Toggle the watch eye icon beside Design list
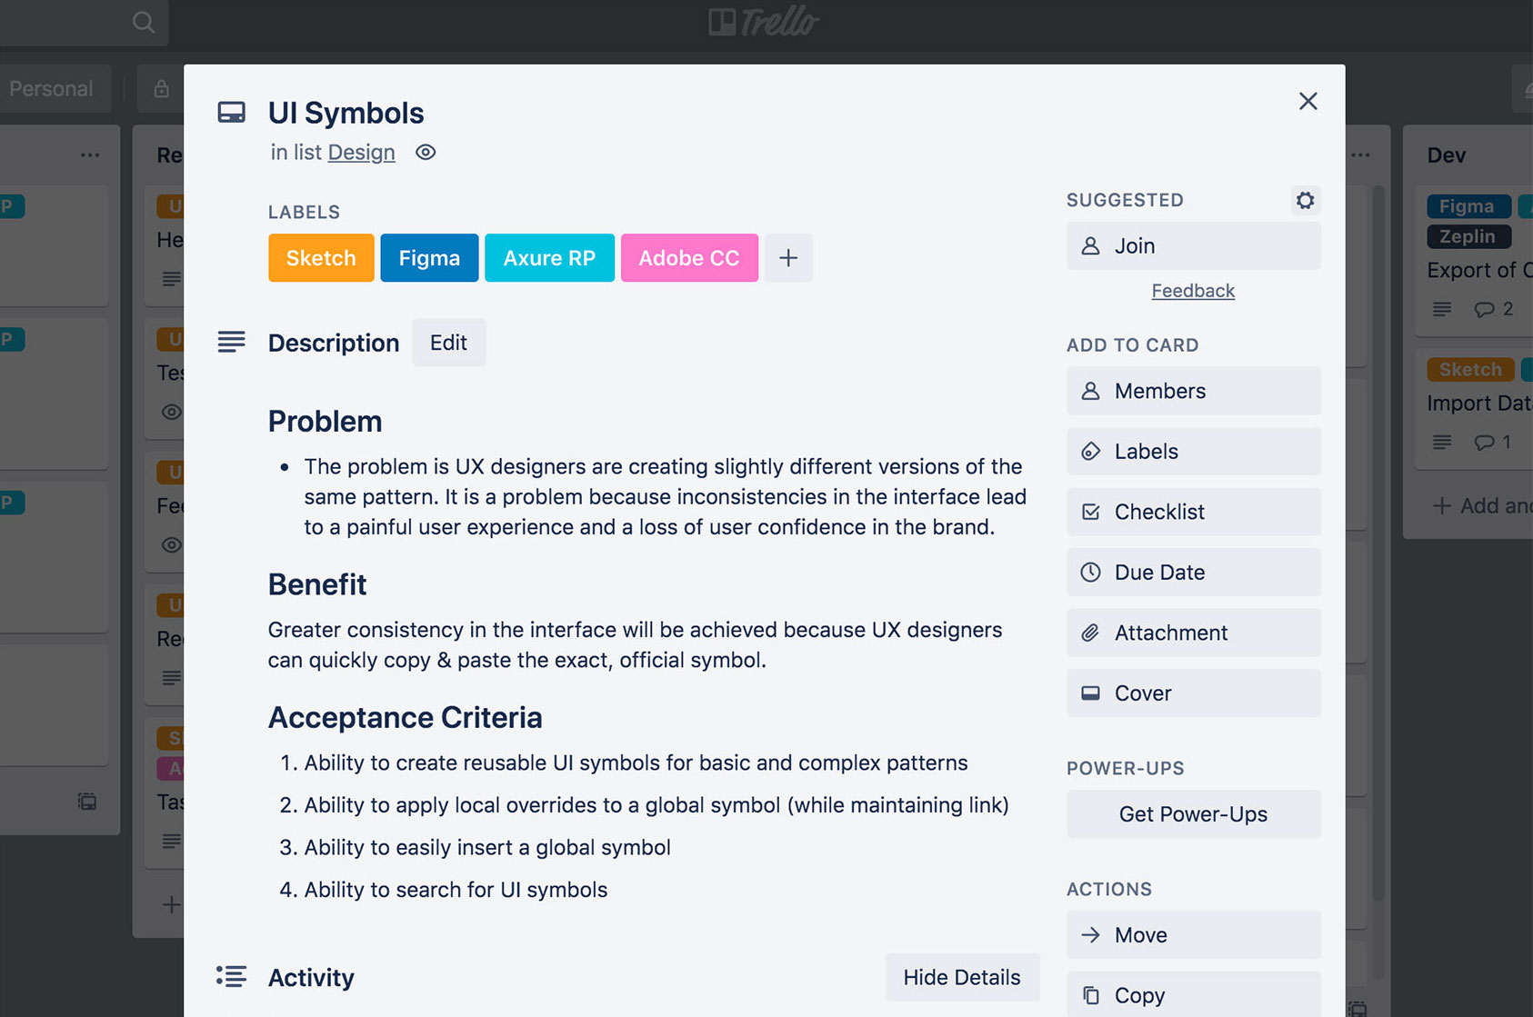The width and height of the screenshot is (1533, 1017). [x=426, y=153]
